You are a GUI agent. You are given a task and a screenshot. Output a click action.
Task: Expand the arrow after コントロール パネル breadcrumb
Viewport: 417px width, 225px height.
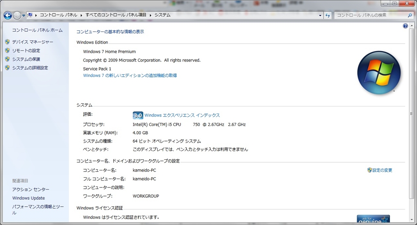click(x=81, y=15)
